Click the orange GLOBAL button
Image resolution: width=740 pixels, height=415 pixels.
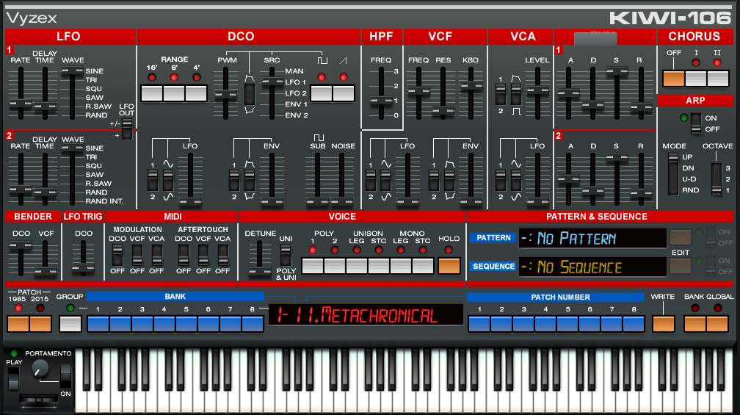[717, 324]
